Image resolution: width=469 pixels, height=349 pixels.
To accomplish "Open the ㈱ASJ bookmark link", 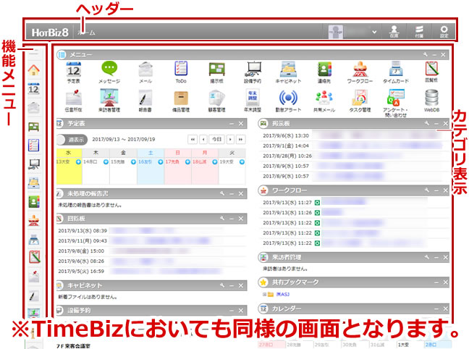I will tap(283, 295).
